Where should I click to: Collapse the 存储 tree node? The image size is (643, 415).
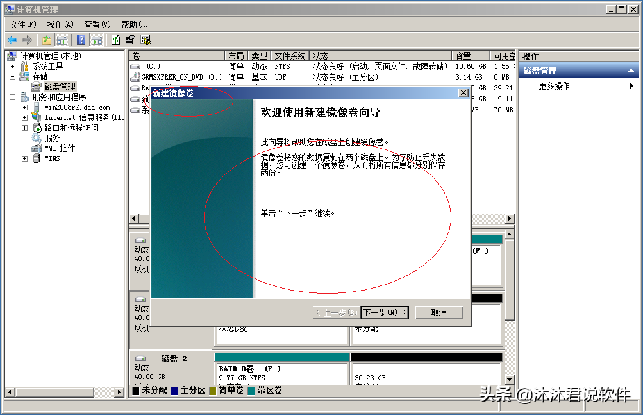click(x=12, y=76)
